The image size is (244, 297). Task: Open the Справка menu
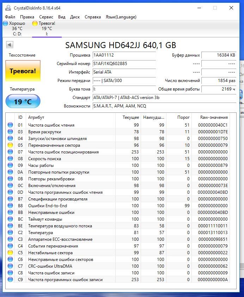point(92,17)
